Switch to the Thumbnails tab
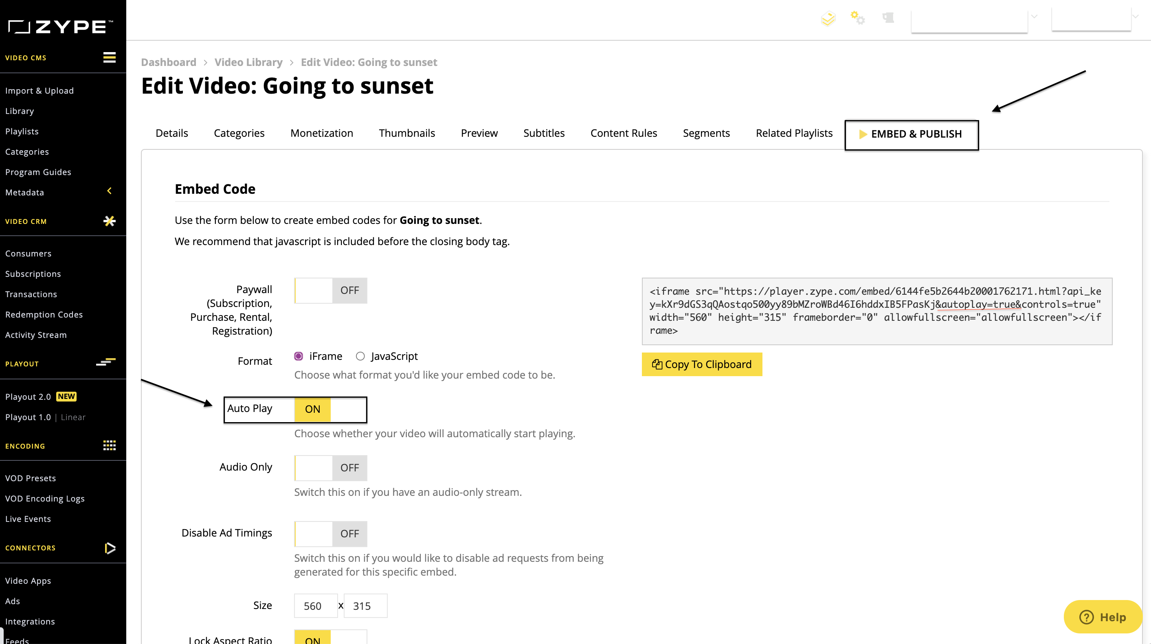 (407, 133)
